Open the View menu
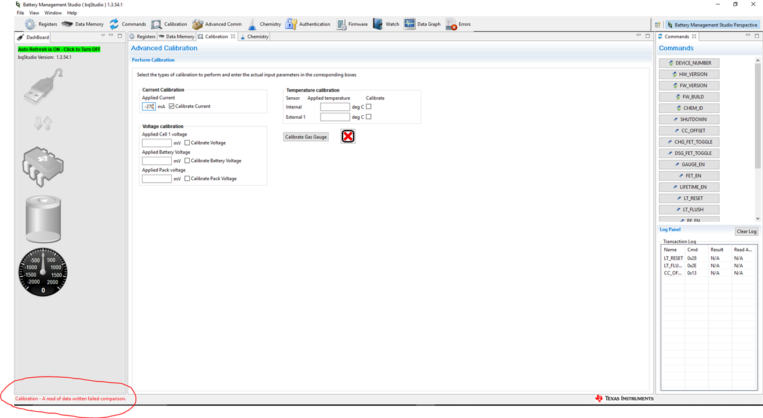 34,13
